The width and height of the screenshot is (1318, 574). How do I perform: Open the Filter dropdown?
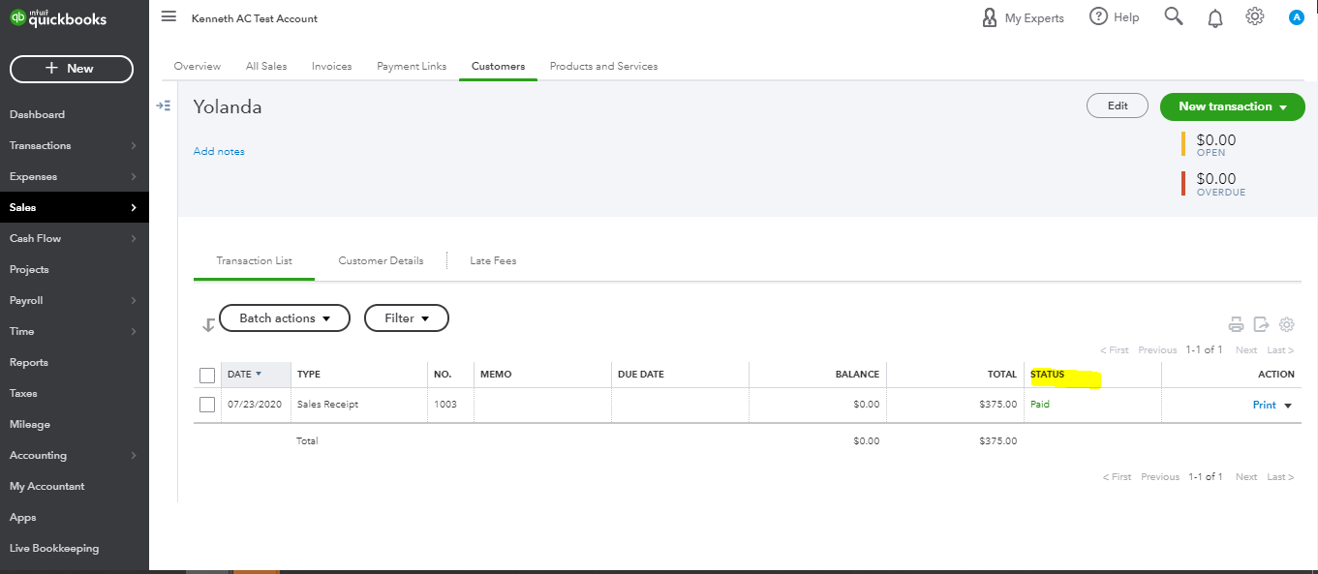point(406,318)
